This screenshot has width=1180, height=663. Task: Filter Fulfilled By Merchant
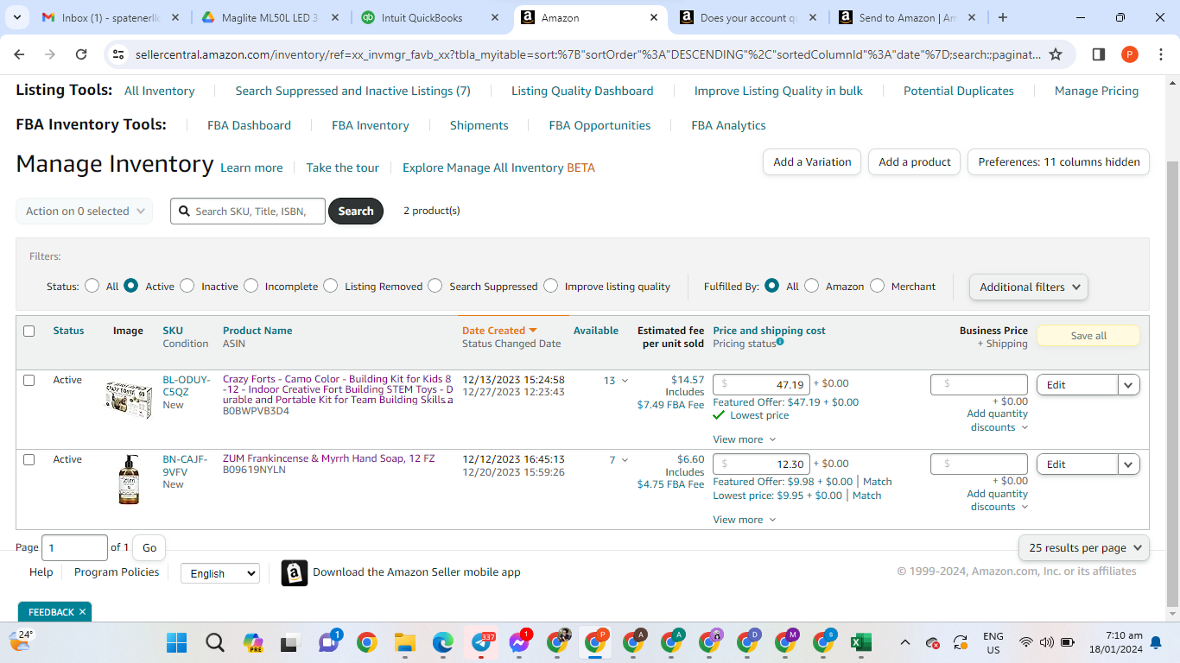pyautogui.click(x=878, y=286)
